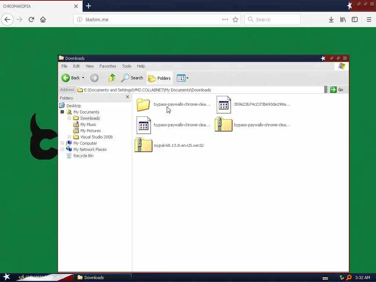Toggle the browser sidebar icon
The width and height of the screenshot is (376, 282).
[355, 19]
